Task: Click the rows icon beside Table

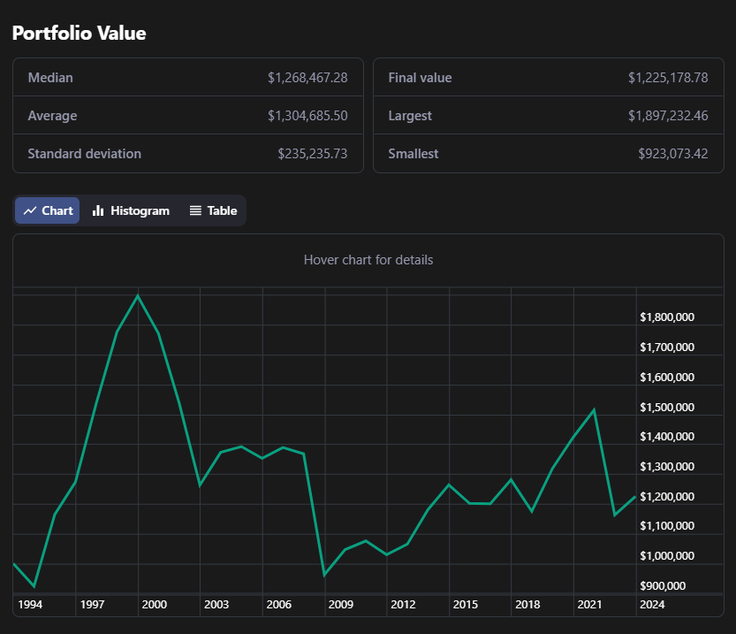Action: [195, 210]
